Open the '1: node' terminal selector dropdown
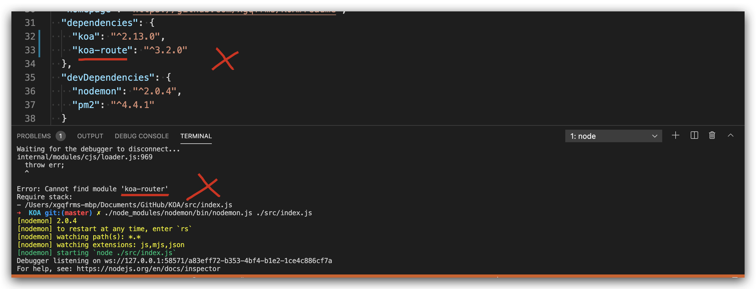 pos(613,136)
